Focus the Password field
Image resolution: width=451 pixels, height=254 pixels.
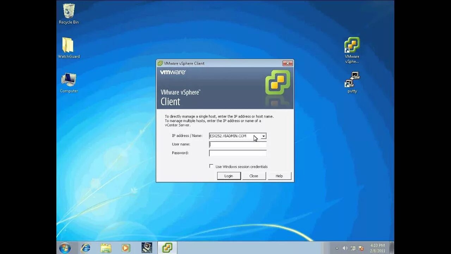pyautogui.click(x=238, y=153)
